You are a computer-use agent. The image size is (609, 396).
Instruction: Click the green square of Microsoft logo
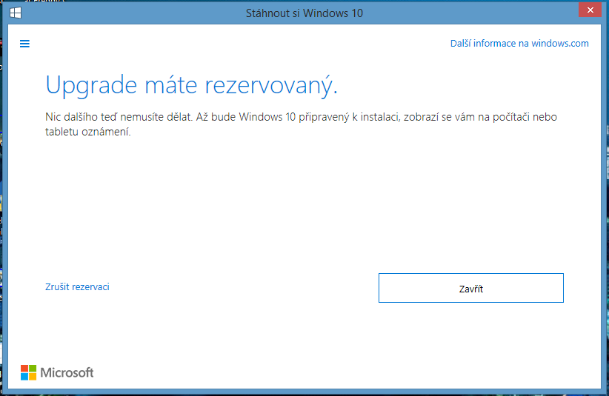pos(33,368)
